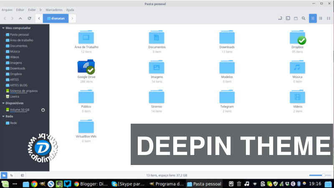The height and width of the screenshot is (188, 334).
Task: Collapse the Rede section header
Action: click(x=3, y=117)
